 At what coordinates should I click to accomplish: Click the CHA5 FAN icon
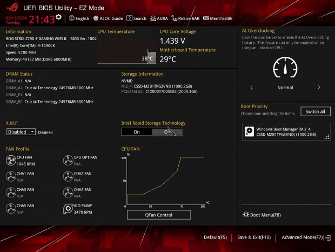(x=11, y=209)
